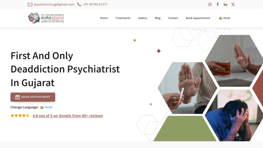Open the Blog page
The width and height of the screenshot is (263, 148).
pyautogui.click(x=158, y=18)
